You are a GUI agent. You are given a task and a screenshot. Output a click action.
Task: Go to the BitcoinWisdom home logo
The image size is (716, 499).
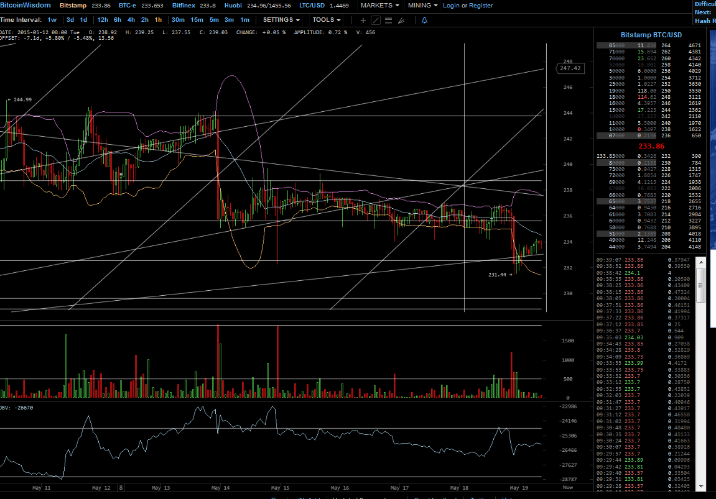pyautogui.click(x=26, y=6)
